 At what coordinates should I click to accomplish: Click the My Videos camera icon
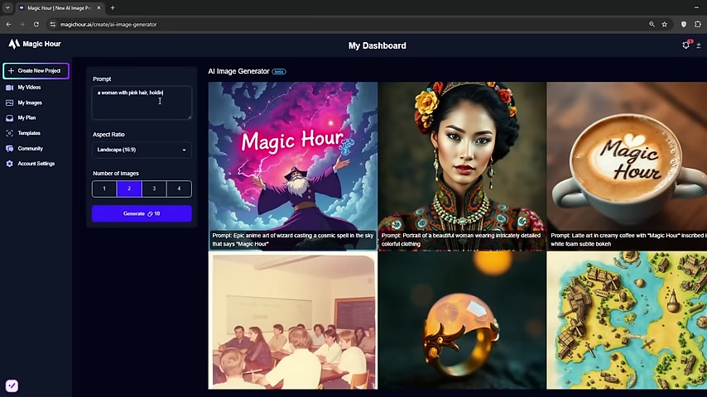[9, 88]
